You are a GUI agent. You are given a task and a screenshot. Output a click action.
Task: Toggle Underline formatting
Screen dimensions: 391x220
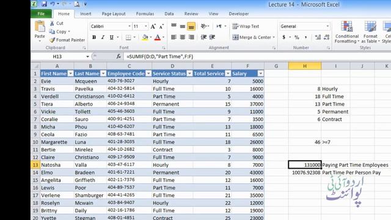(111, 37)
